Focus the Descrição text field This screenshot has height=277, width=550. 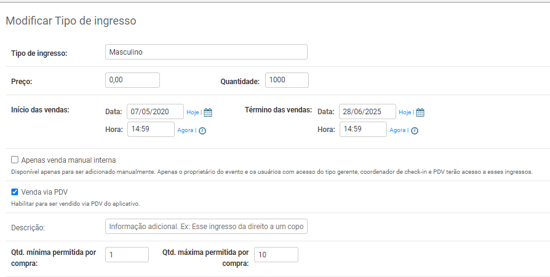pyautogui.click(x=206, y=227)
